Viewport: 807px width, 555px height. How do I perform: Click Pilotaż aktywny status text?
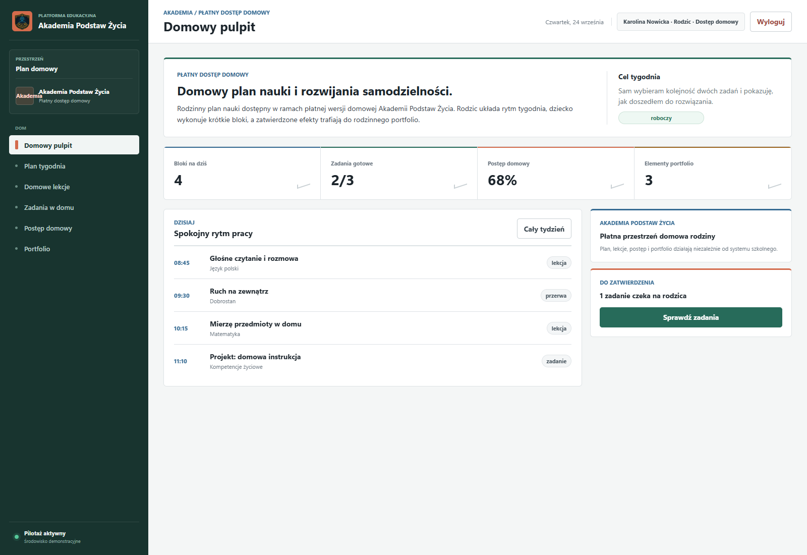tap(45, 533)
